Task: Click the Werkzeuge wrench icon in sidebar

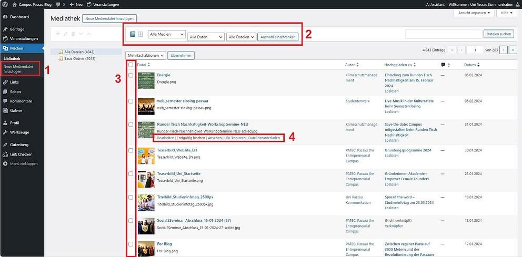Action: pyautogui.click(x=5, y=132)
